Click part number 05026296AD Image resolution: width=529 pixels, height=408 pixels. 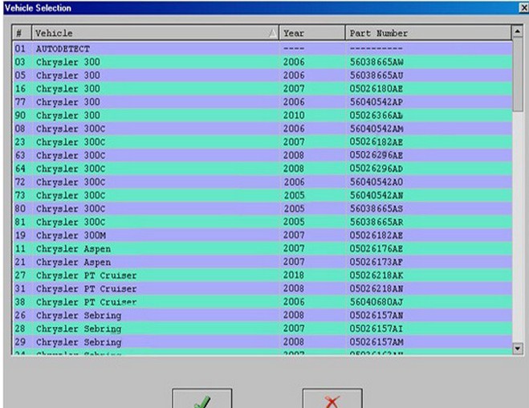376,169
